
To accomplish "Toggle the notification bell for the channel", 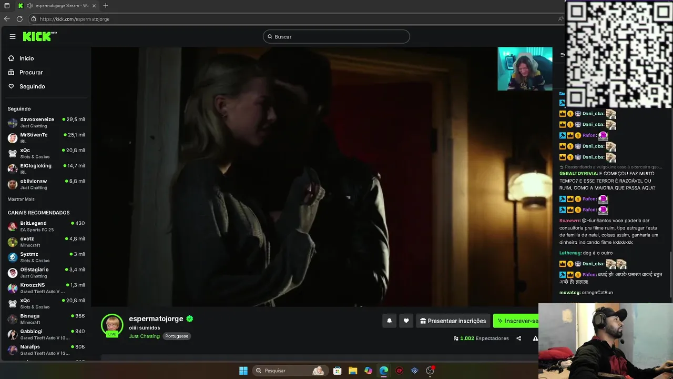I will click(389, 321).
